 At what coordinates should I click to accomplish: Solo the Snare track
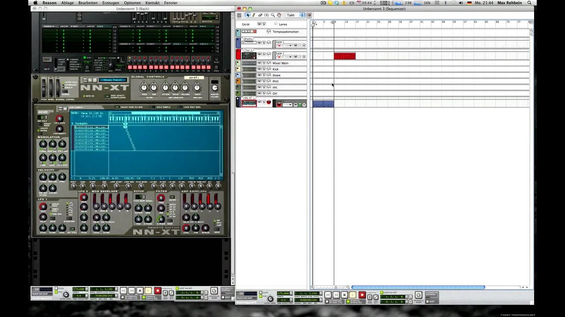pos(264,75)
